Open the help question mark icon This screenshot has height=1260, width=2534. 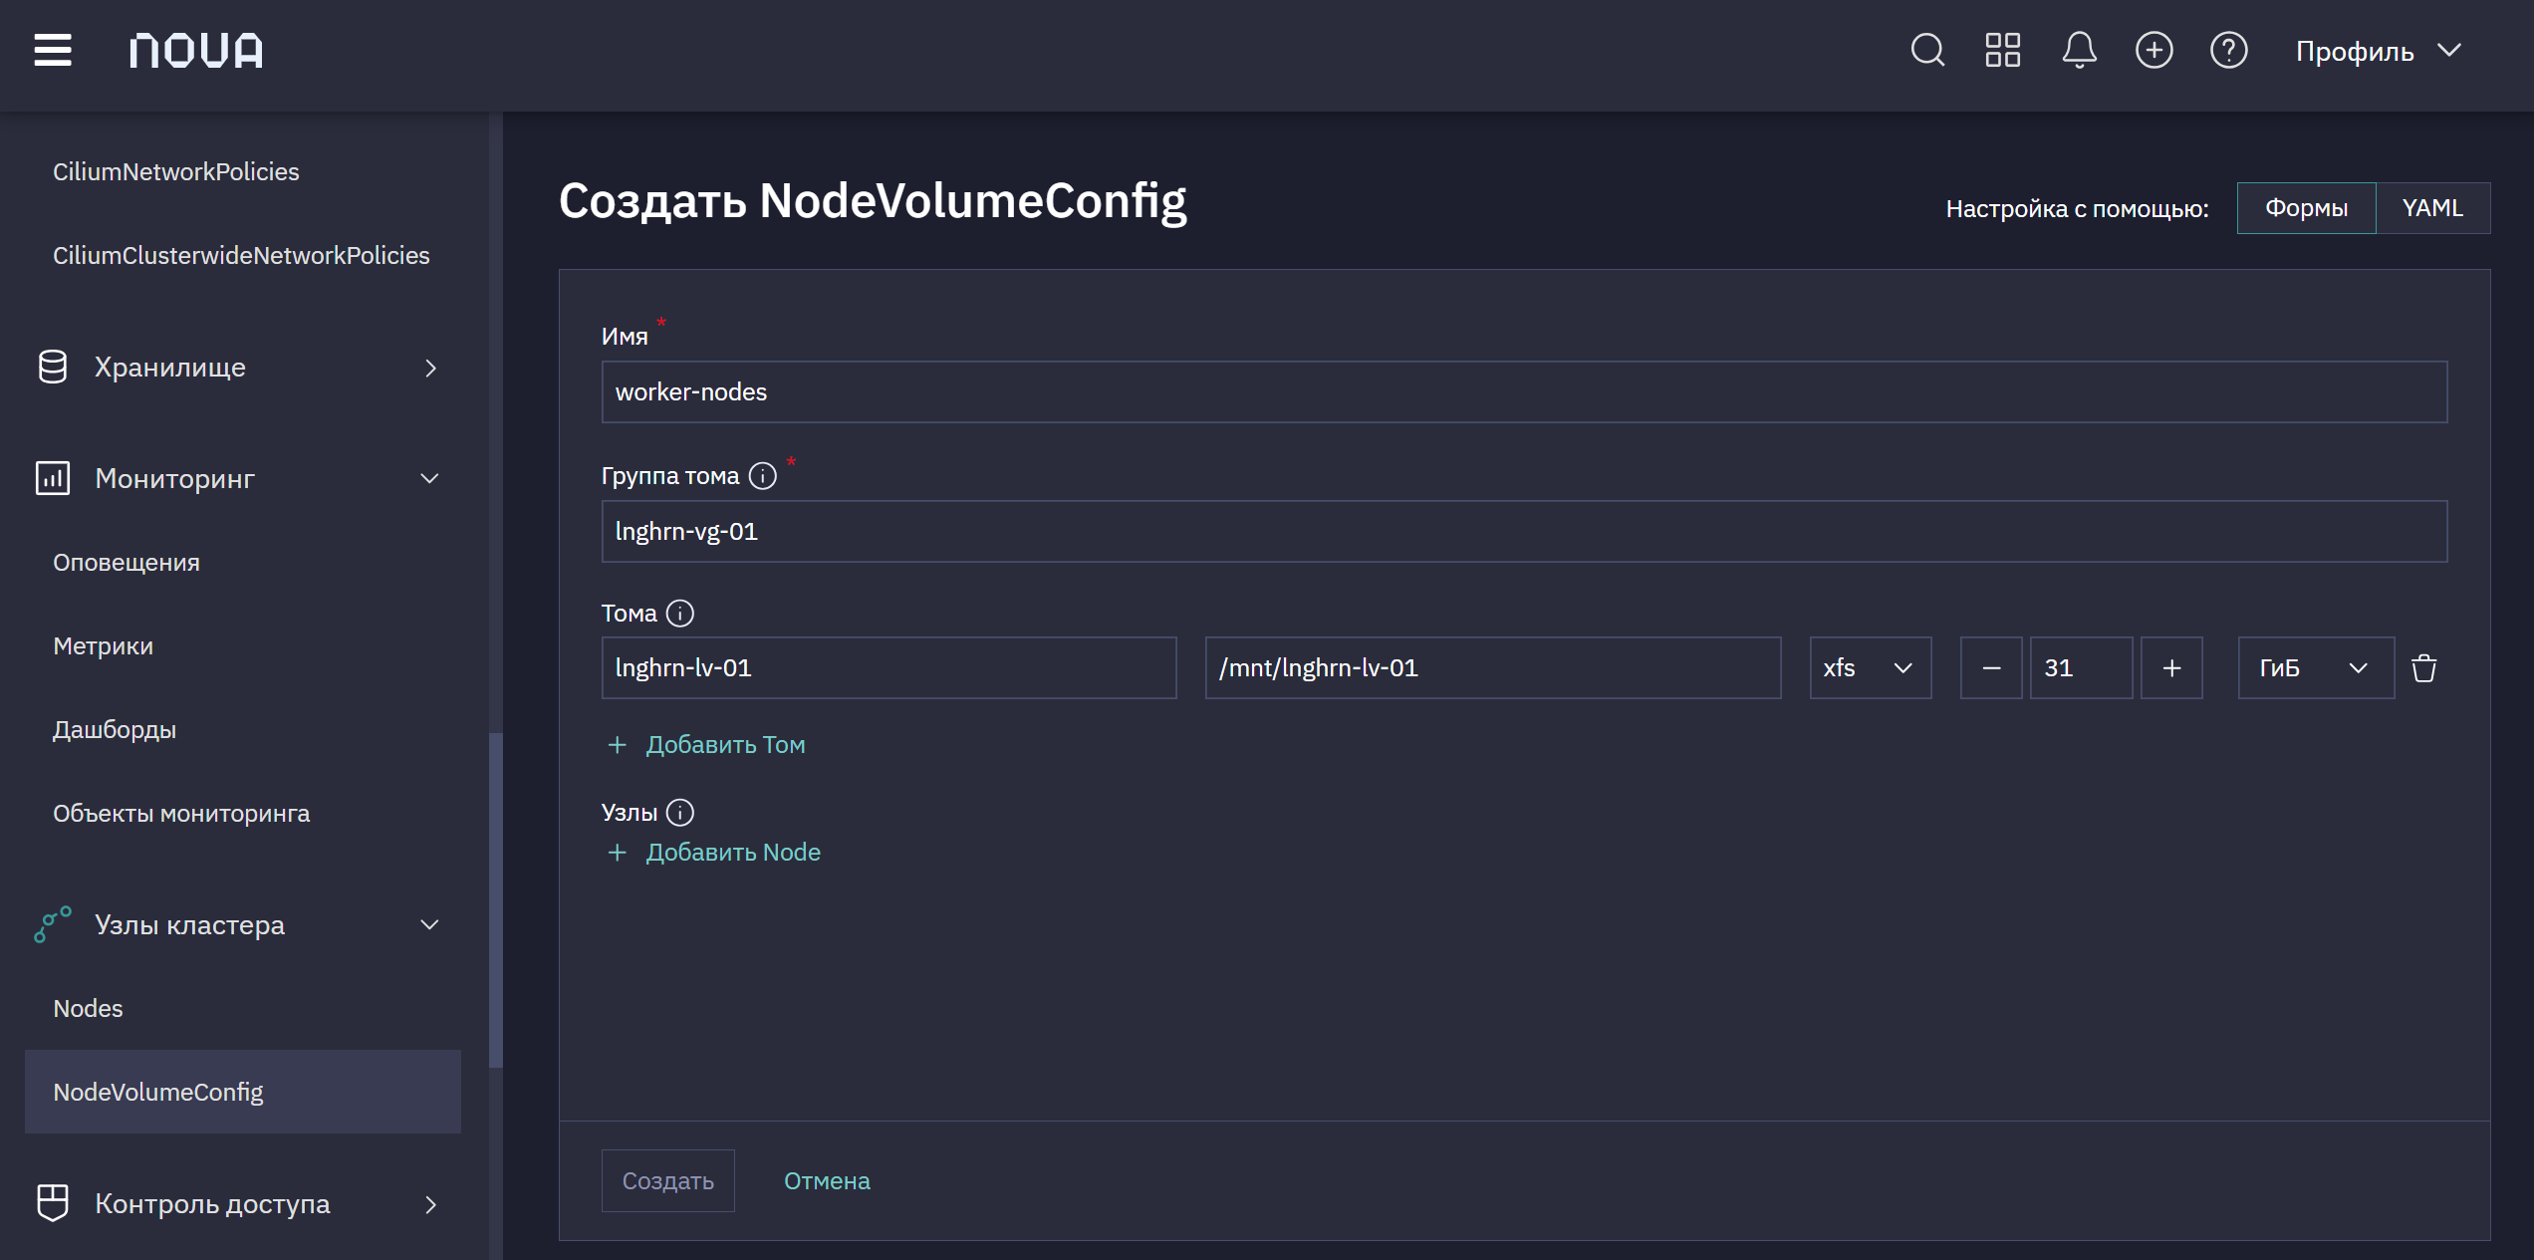click(2228, 50)
